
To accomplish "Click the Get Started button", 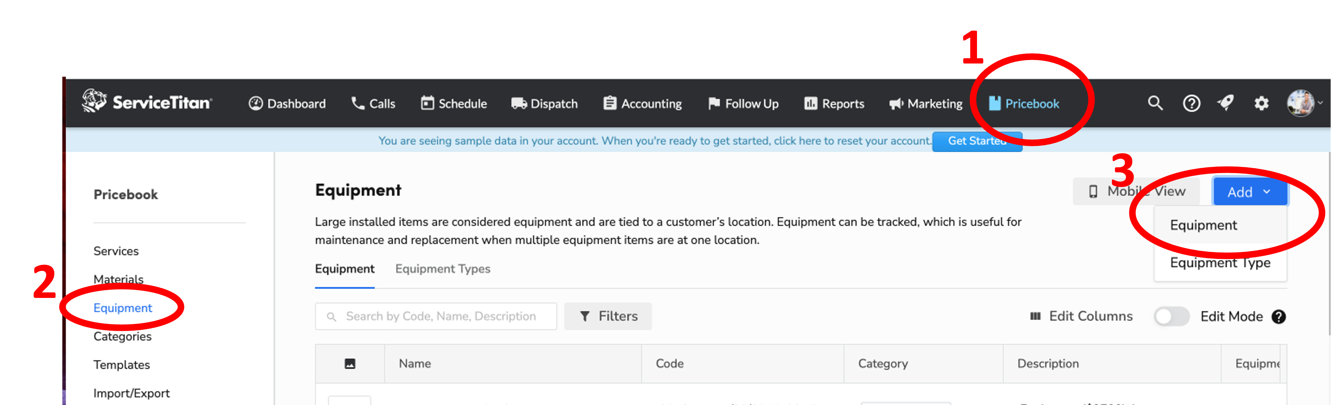I will pos(977,141).
